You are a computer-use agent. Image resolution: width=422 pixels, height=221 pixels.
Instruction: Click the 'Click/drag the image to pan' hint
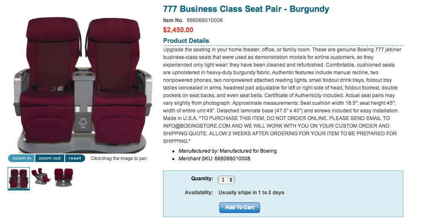(119, 158)
